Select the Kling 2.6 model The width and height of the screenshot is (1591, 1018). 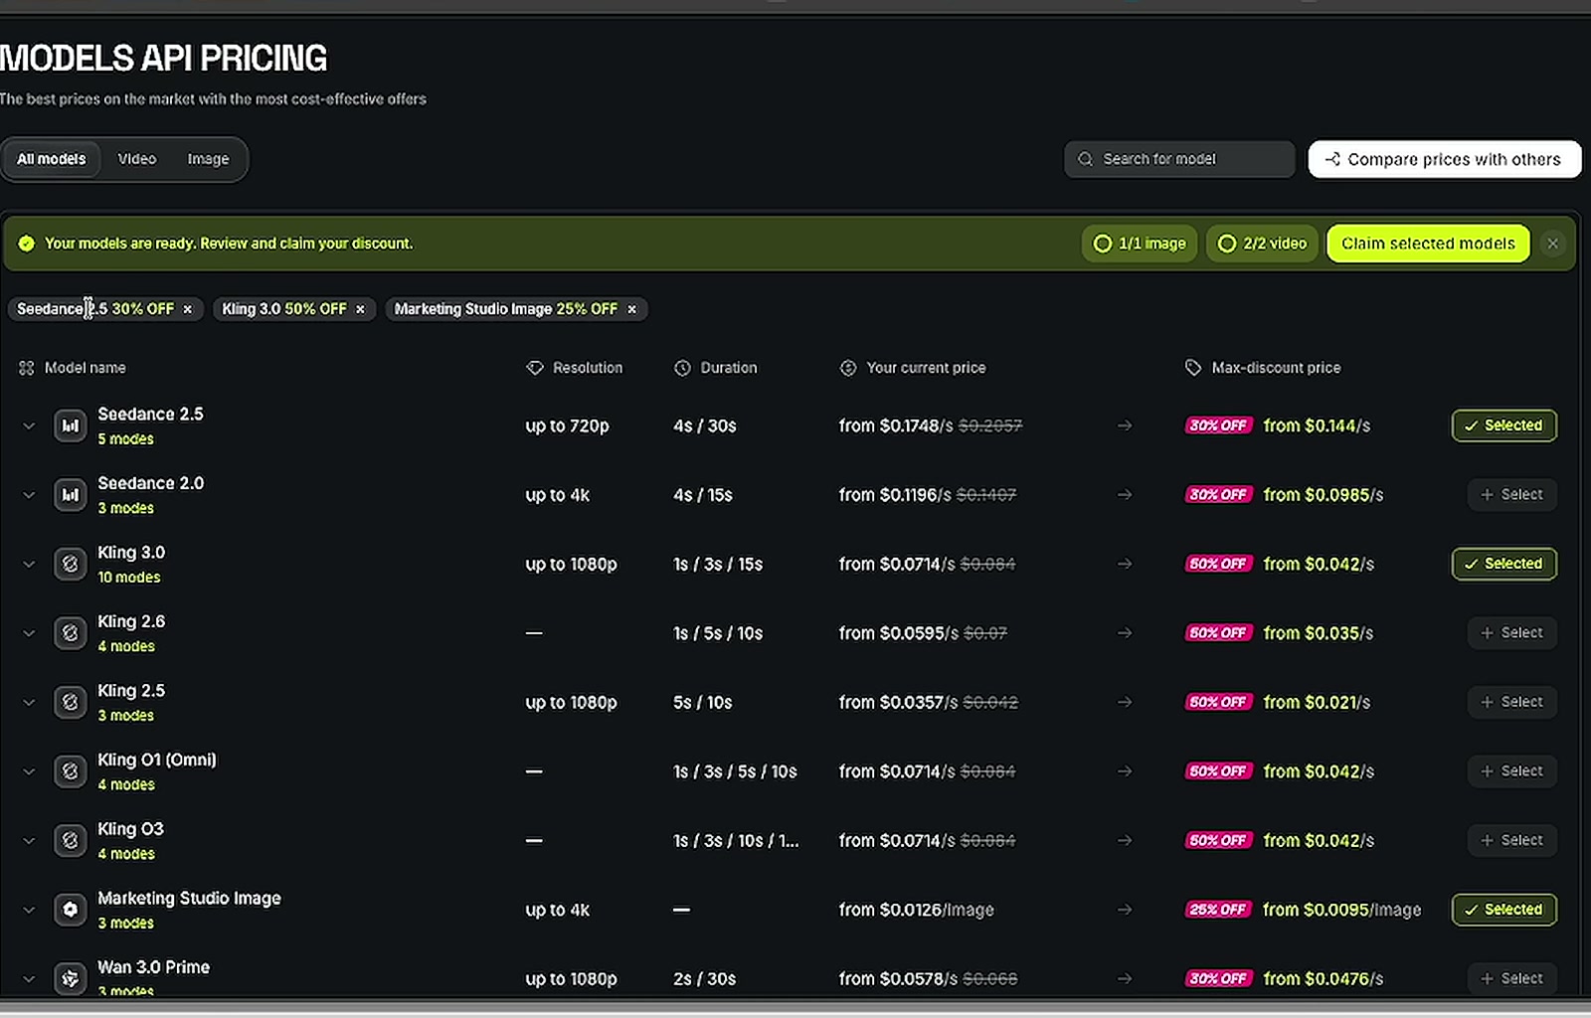click(1512, 633)
